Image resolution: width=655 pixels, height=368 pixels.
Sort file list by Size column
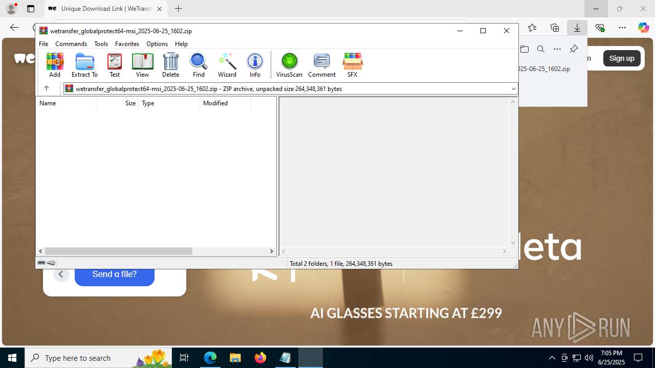click(118, 103)
